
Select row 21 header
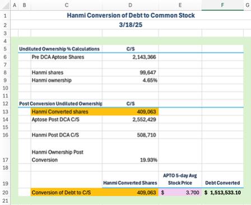5,201
